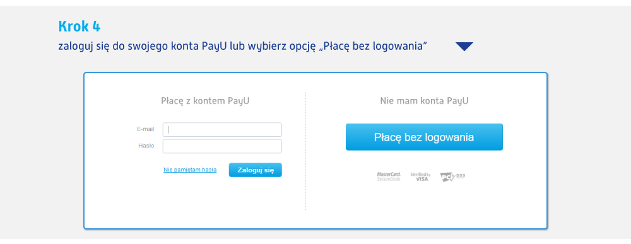This screenshot has width=631, height=244.
Task: Select the 'Płacę z kontem PayU' heading
Action: click(205, 101)
